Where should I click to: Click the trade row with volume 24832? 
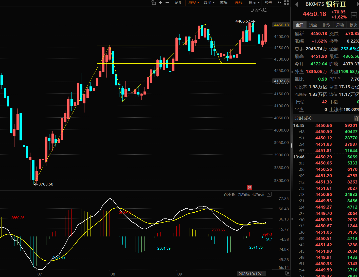(x=326, y=194)
